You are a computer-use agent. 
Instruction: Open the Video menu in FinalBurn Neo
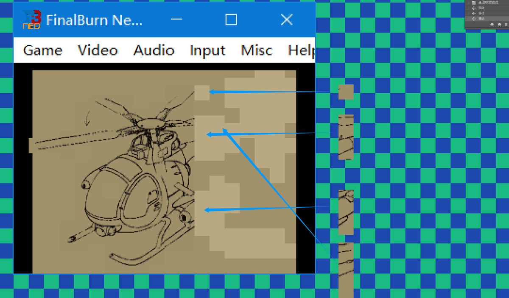(x=98, y=50)
